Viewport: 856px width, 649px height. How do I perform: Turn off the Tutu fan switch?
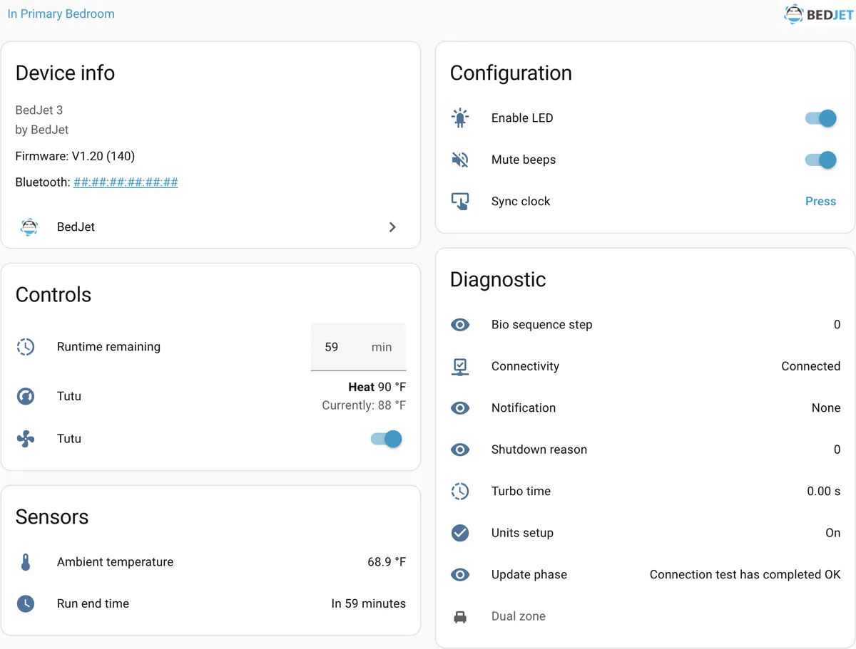[x=386, y=439]
